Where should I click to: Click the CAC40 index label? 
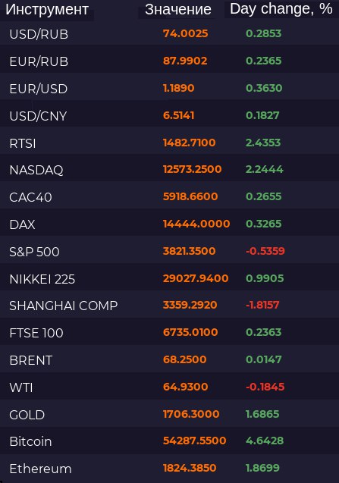30,197
